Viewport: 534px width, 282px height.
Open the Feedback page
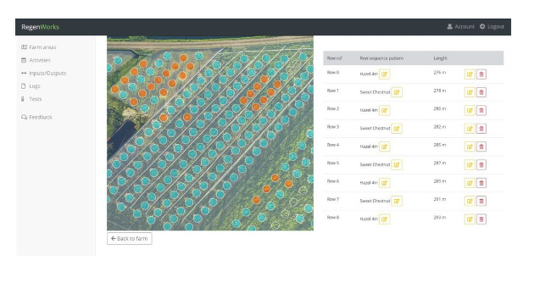pyautogui.click(x=37, y=117)
